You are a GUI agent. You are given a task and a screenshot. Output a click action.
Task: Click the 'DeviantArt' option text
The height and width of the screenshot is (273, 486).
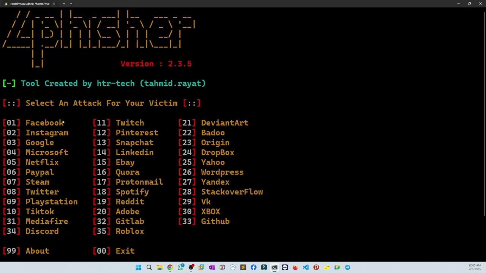coord(225,123)
